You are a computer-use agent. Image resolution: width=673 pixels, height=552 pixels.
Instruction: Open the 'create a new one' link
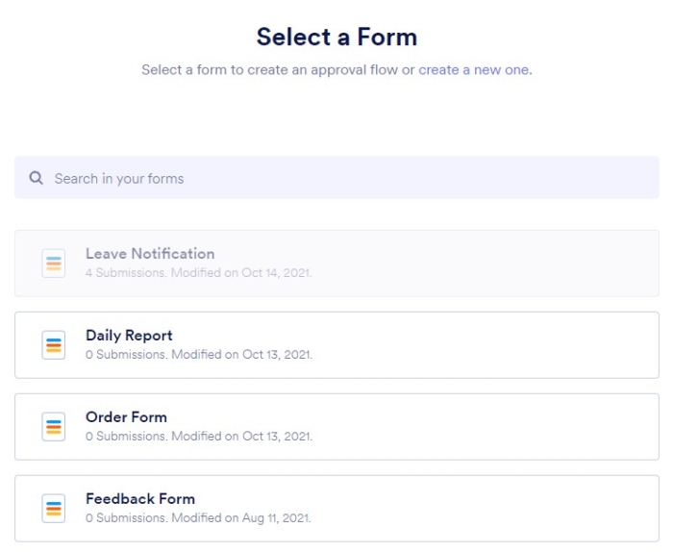[x=473, y=69]
